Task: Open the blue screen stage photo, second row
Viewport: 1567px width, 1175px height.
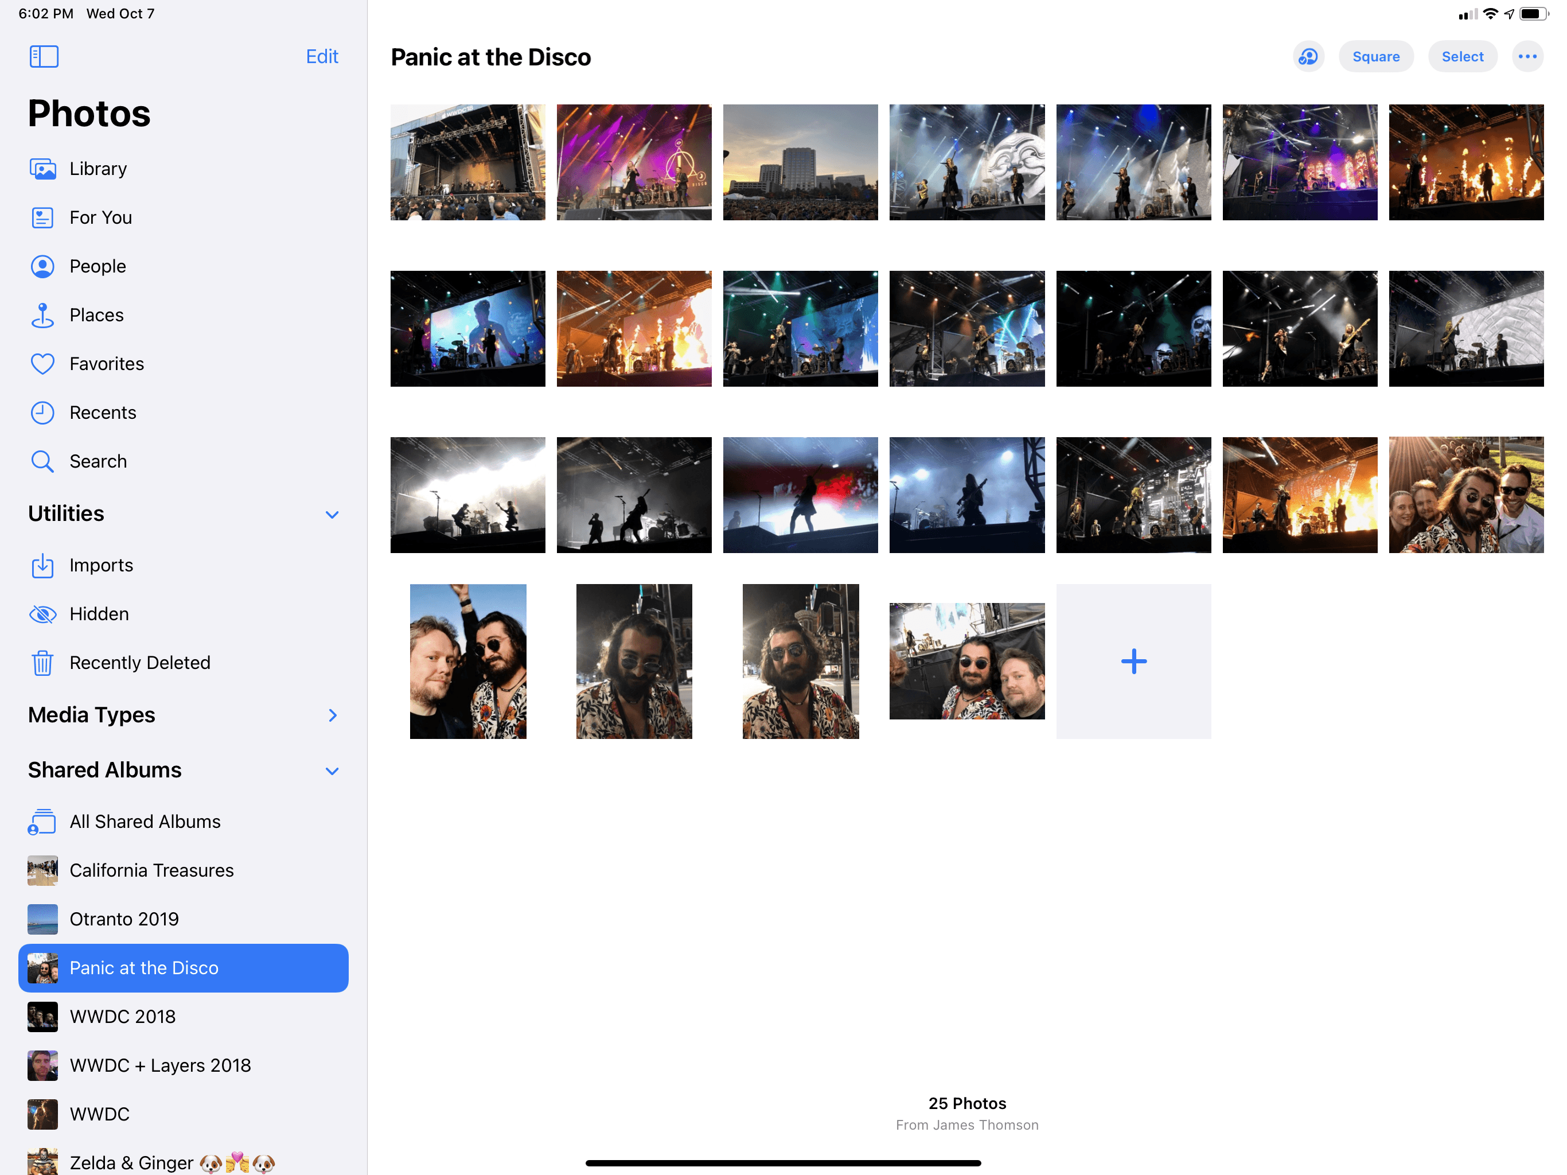Action: [467, 329]
